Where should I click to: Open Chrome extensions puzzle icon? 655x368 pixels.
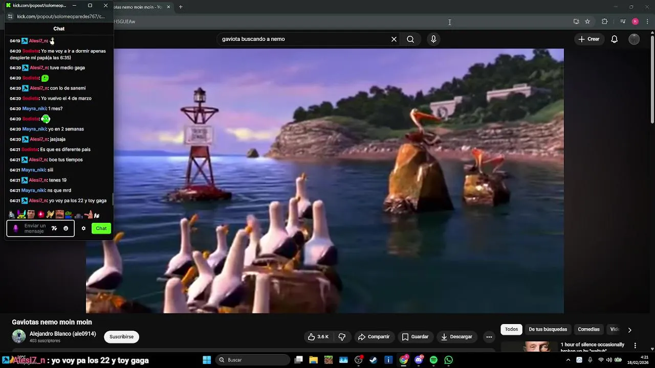(605, 21)
